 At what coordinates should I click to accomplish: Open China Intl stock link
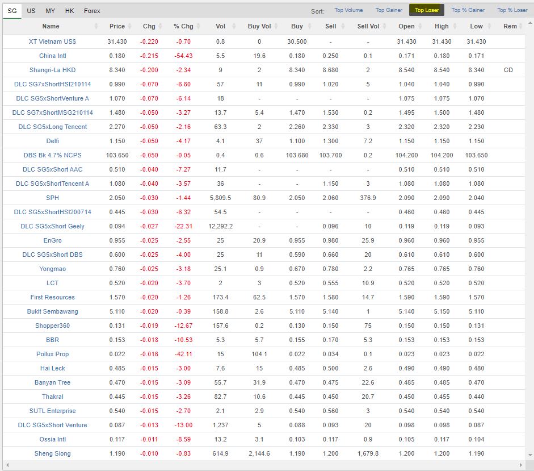tap(52, 56)
